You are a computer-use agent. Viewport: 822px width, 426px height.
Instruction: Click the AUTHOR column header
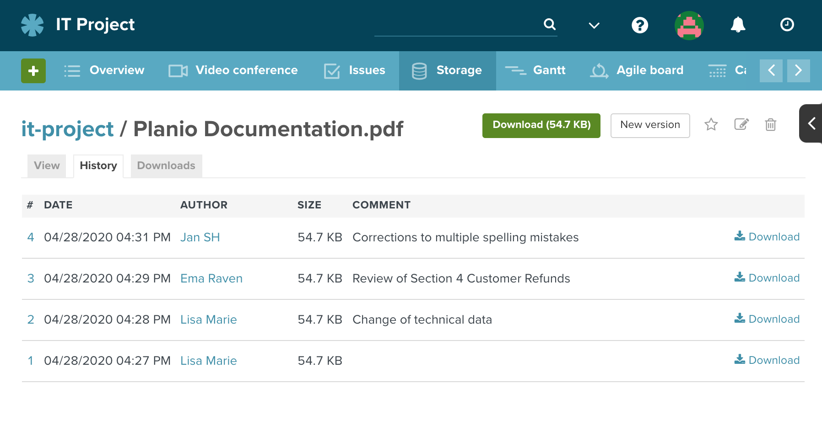click(x=204, y=205)
